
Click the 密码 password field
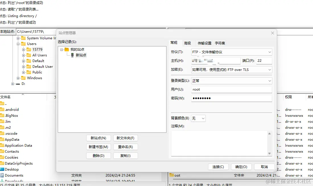coord(232,98)
